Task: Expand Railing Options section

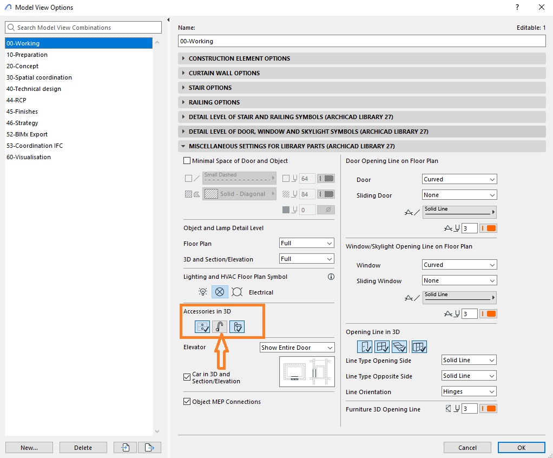Action: coord(362,102)
